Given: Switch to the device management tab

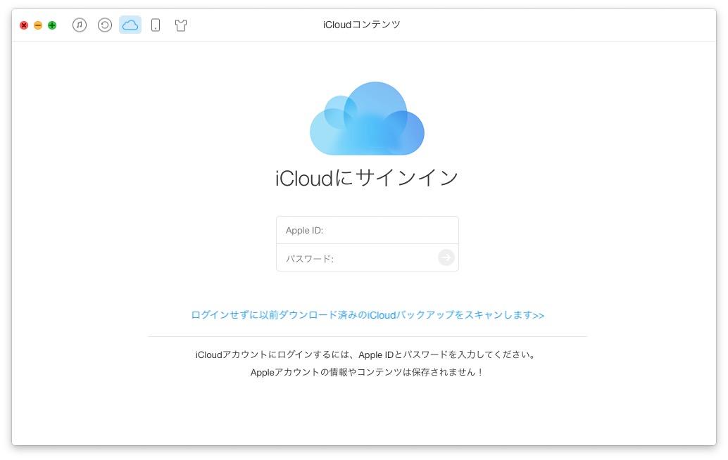Looking at the screenshot, I should (x=155, y=25).
